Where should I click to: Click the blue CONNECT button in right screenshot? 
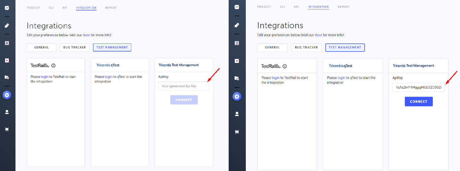(x=419, y=102)
